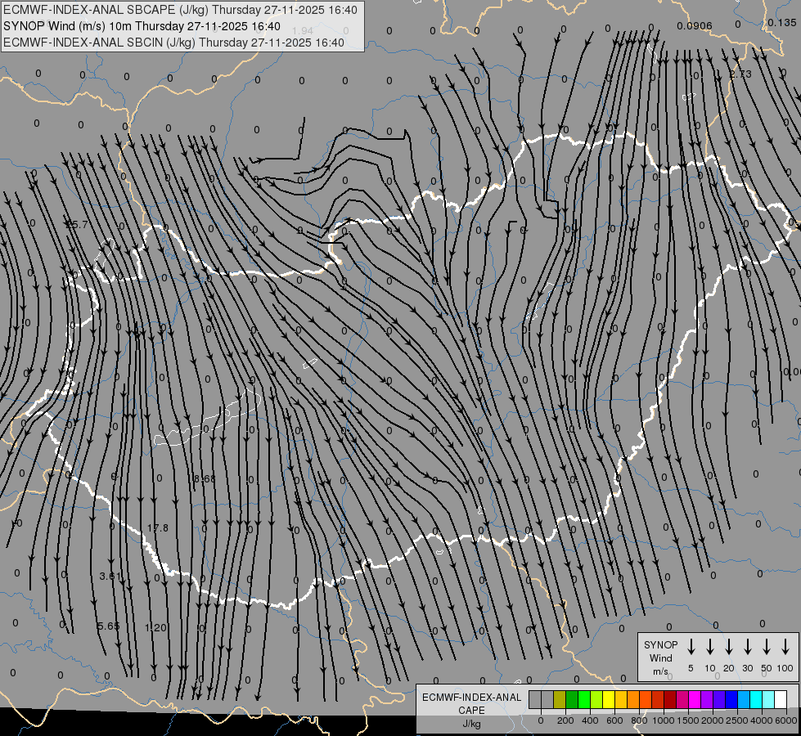The width and height of the screenshot is (801, 736).
Task: Click the map value 0.135
Action: [x=782, y=22]
